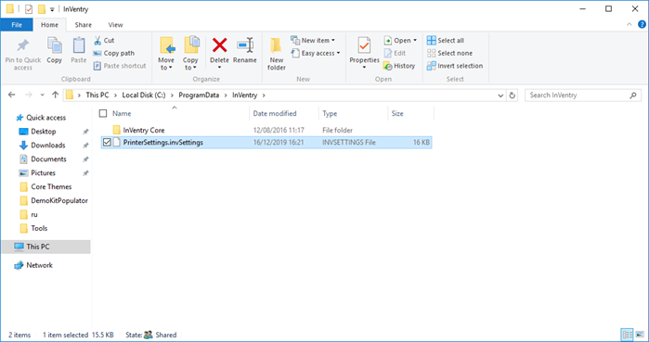This screenshot has width=649, height=342.
Task: Select This PC in navigation pane
Action: pyautogui.click(x=45, y=247)
